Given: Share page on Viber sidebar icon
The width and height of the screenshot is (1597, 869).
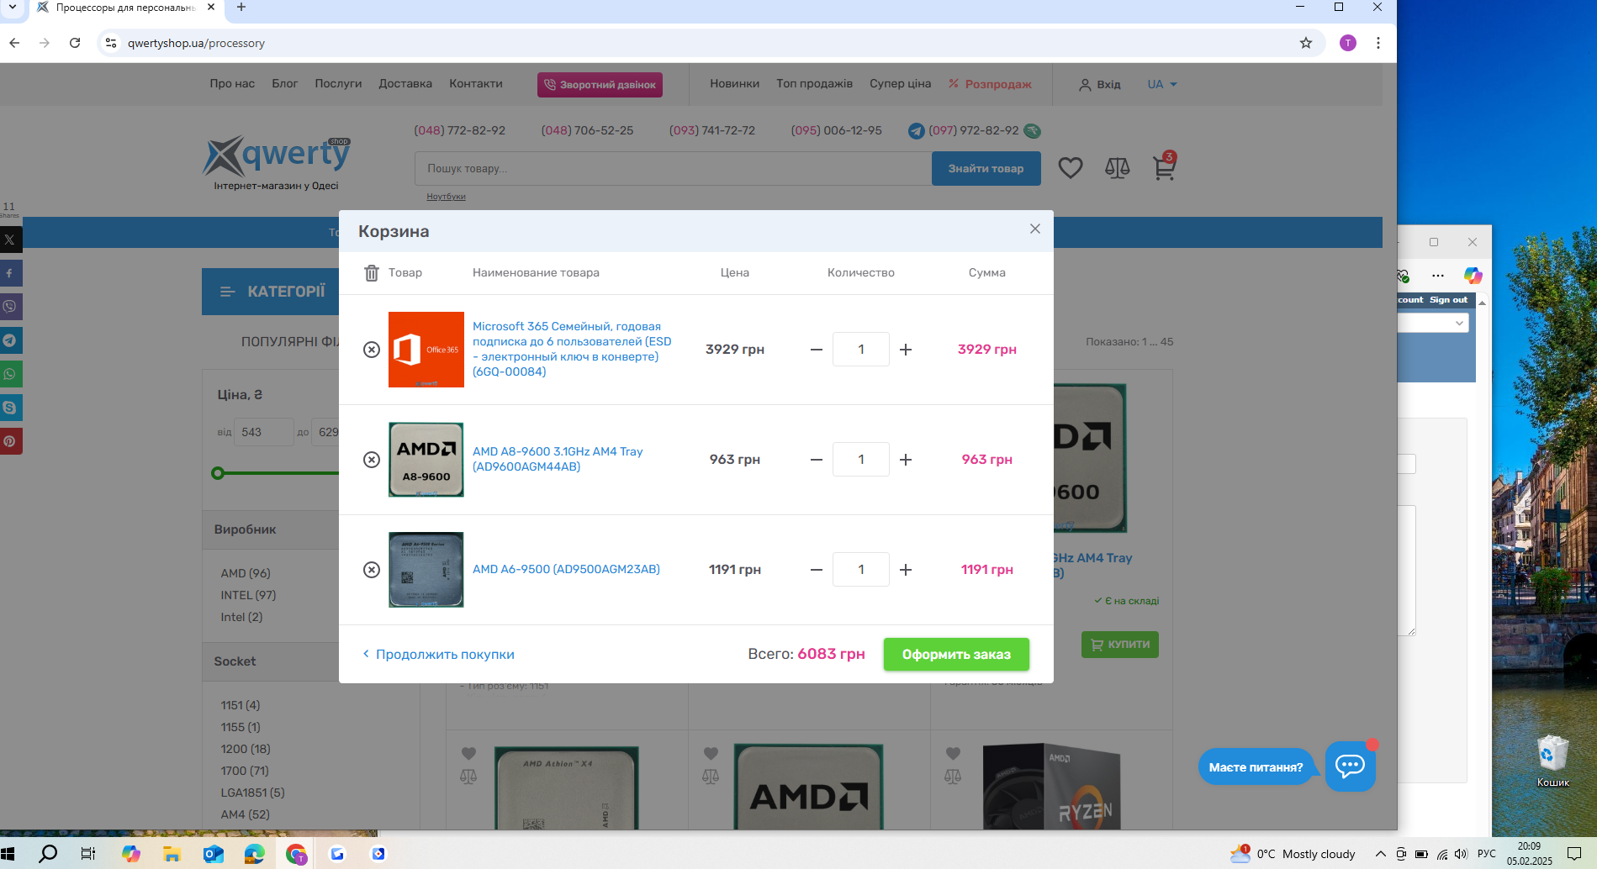Looking at the screenshot, I should 10,307.
